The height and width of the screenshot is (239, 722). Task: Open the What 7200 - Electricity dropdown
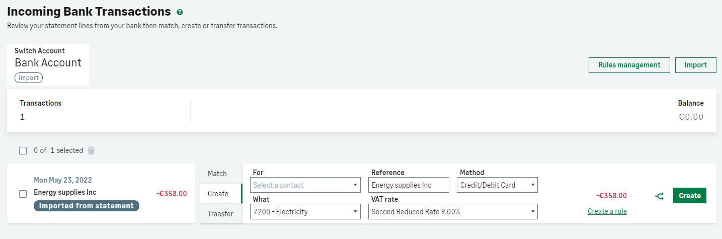[x=305, y=212]
